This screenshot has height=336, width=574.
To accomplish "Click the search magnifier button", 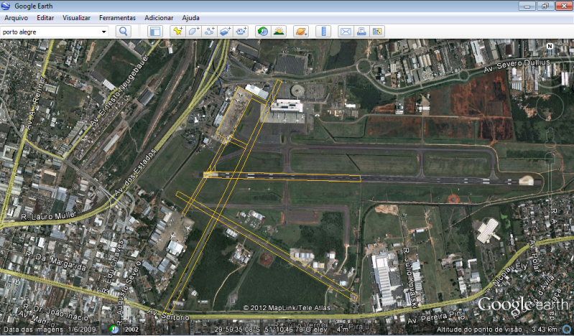I will click(123, 32).
